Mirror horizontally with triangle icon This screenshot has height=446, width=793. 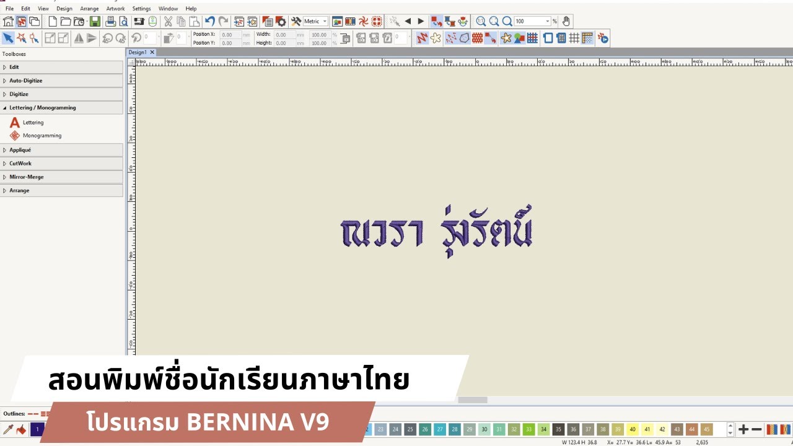[x=79, y=38]
